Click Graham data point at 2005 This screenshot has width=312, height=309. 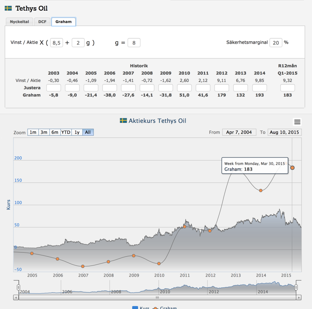(32, 253)
